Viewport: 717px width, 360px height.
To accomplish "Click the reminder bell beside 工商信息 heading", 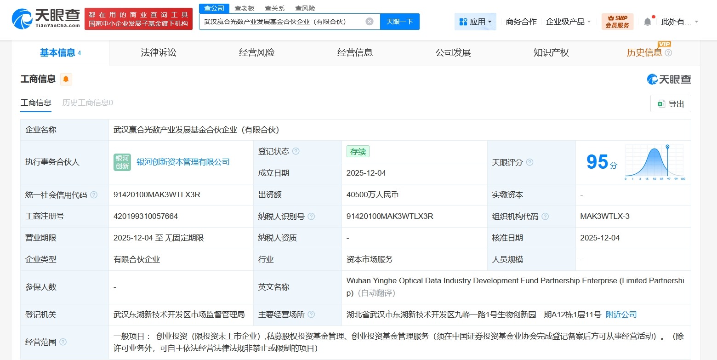I will (x=66, y=79).
